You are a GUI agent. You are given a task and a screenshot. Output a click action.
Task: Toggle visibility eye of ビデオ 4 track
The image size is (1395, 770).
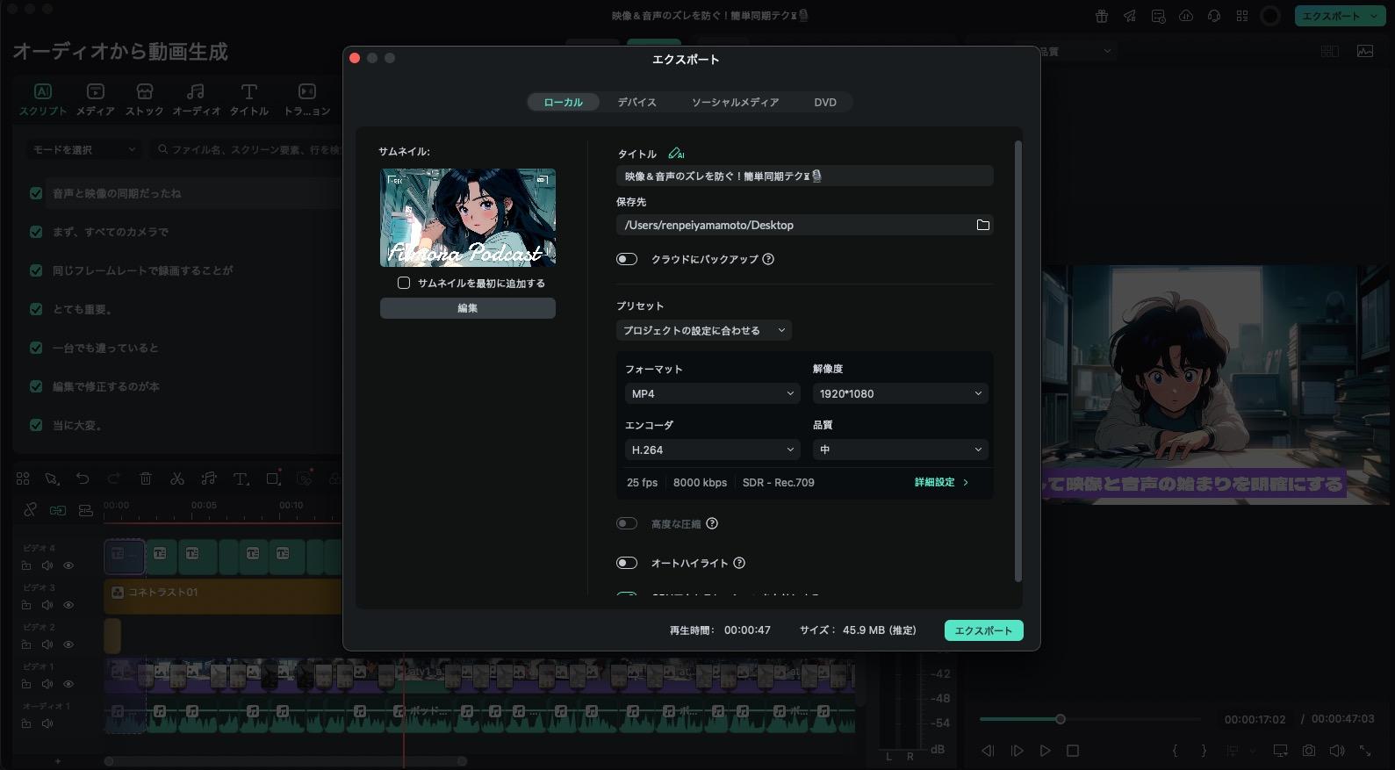coord(68,565)
